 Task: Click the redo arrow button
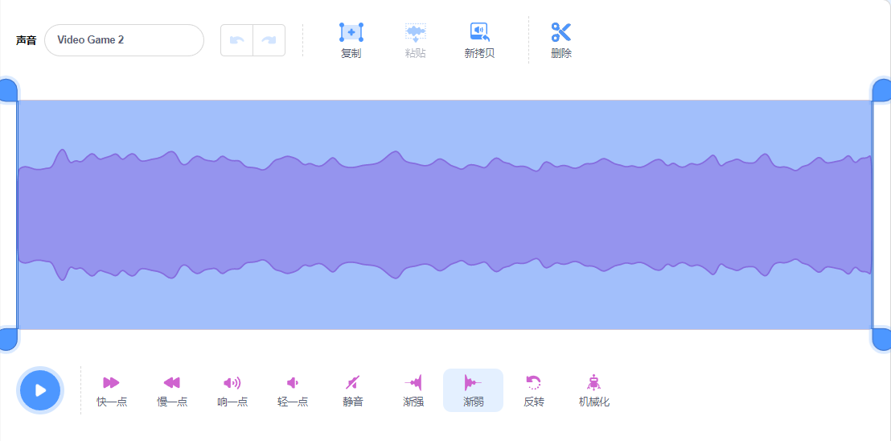(x=269, y=40)
